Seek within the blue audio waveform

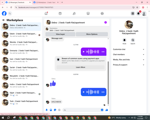pyautogui.click(x=93, y=92)
